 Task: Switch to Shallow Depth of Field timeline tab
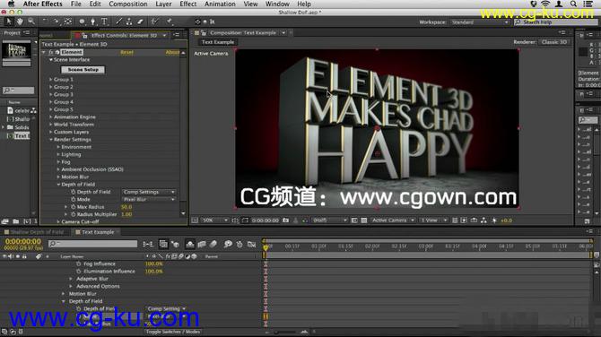[x=37, y=232]
